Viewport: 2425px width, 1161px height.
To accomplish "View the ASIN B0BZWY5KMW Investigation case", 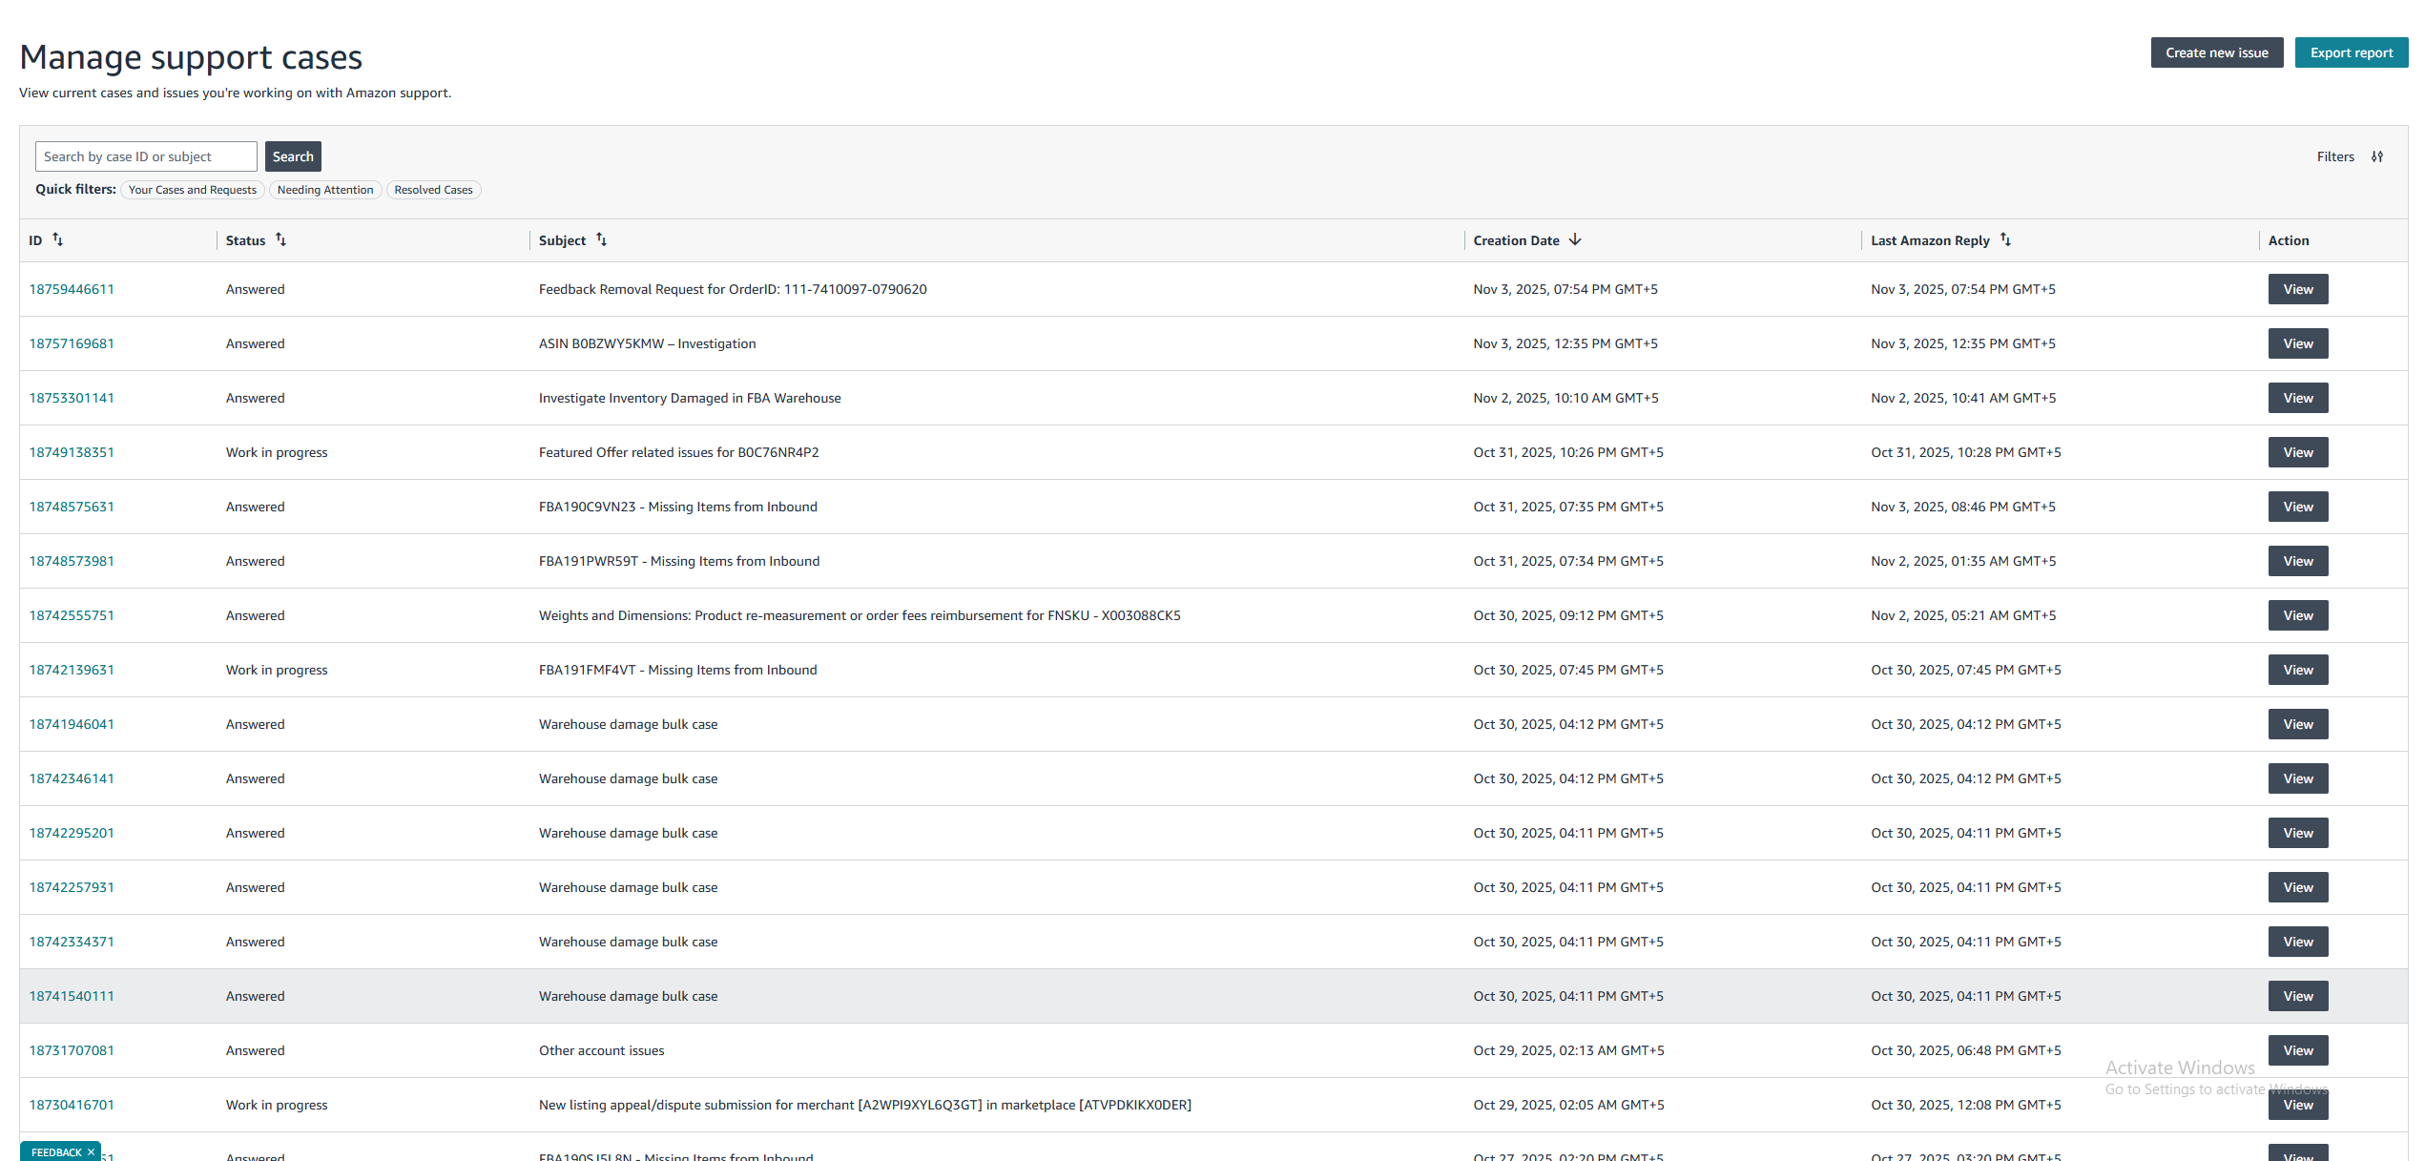I will click(x=2298, y=343).
